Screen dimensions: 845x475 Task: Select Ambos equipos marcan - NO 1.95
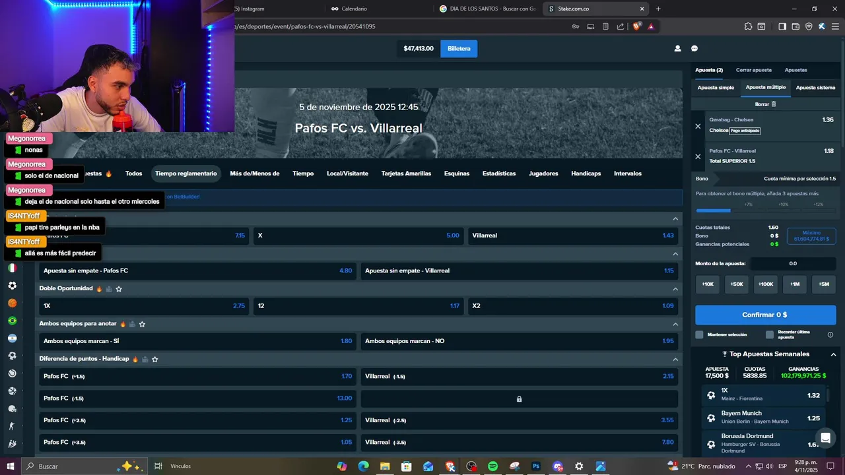(519, 341)
